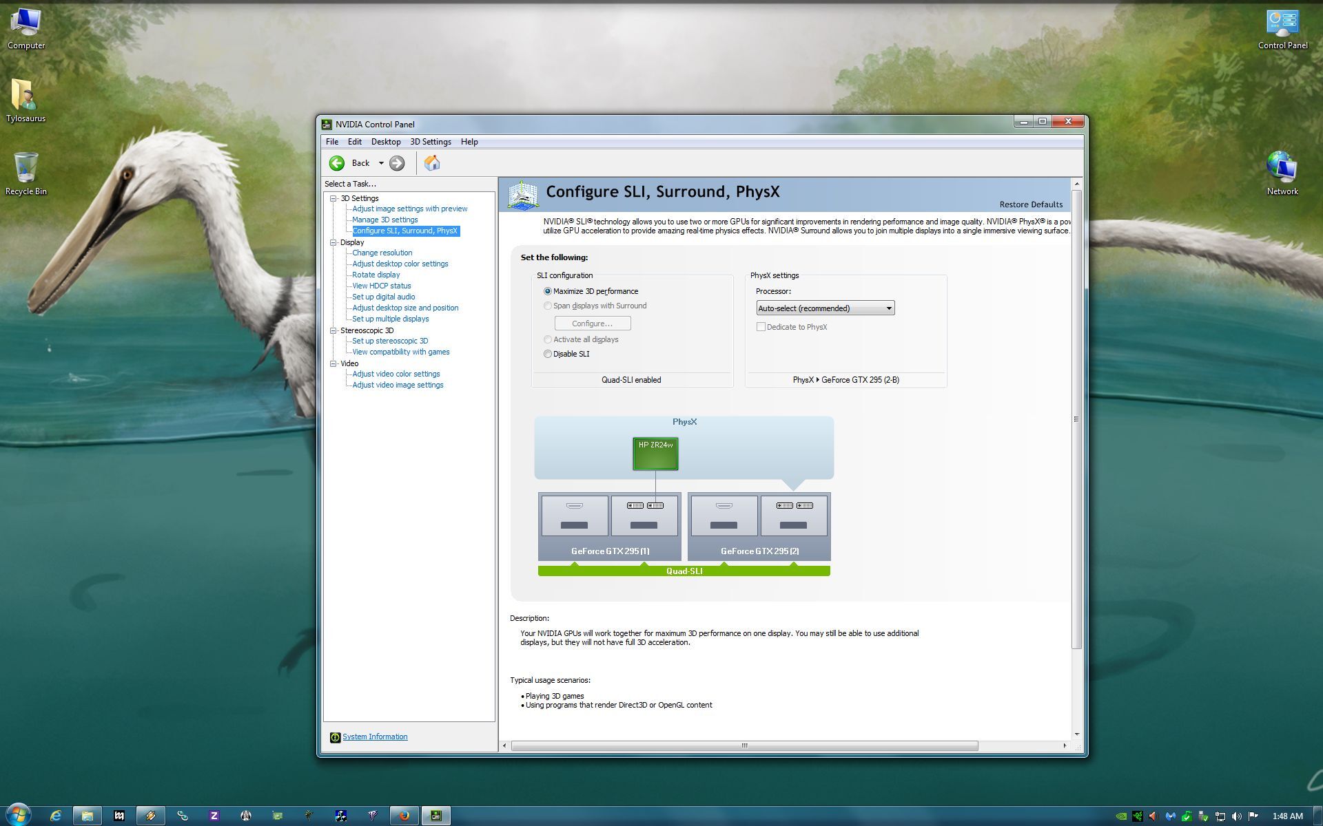
Task: Open the volume speaker tray icon
Action: [x=1237, y=816]
